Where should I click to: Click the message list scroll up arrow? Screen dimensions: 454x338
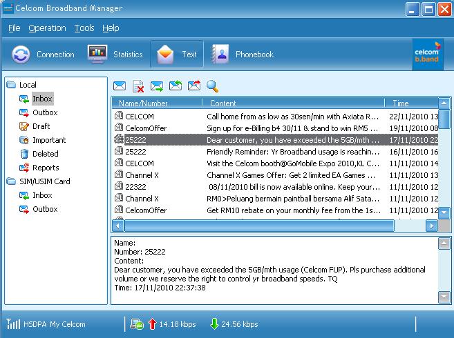point(444,103)
